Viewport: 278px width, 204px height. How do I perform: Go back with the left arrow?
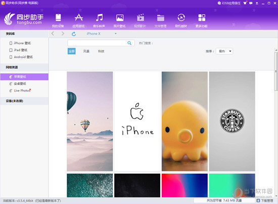[53, 33]
